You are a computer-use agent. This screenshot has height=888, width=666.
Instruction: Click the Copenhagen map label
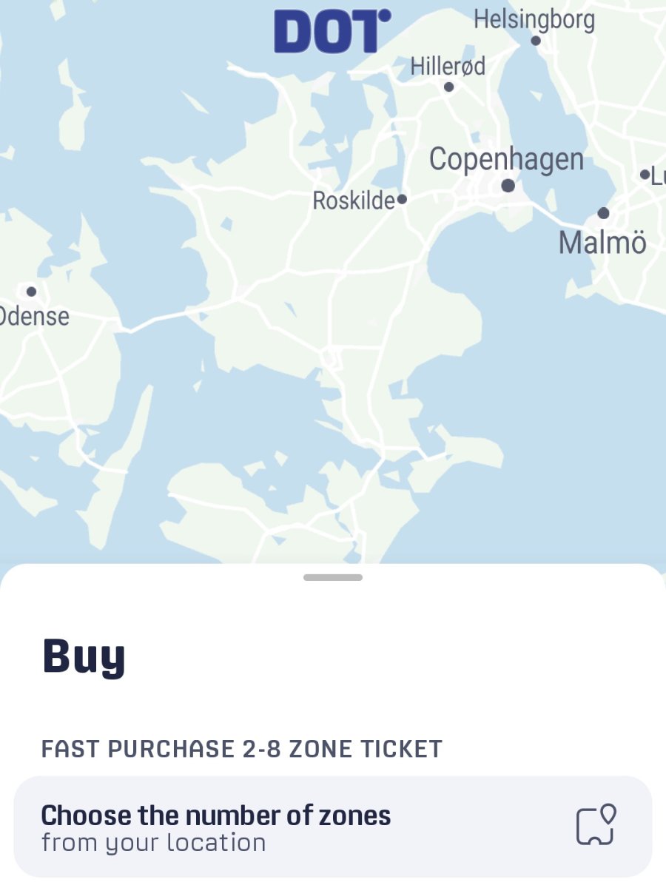tap(506, 160)
